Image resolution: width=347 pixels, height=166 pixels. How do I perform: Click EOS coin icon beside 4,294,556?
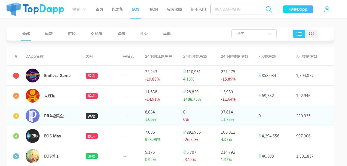pos(260,136)
